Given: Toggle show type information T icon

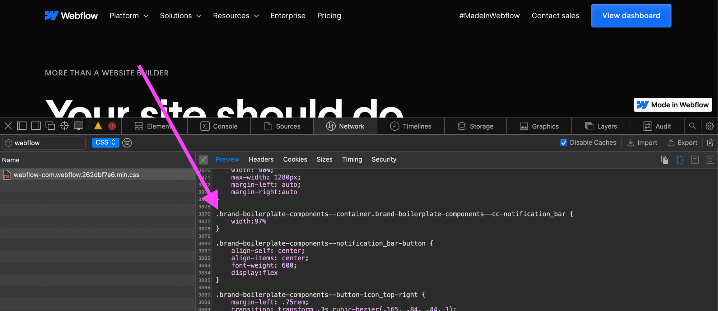Looking at the screenshot, I should point(695,160).
